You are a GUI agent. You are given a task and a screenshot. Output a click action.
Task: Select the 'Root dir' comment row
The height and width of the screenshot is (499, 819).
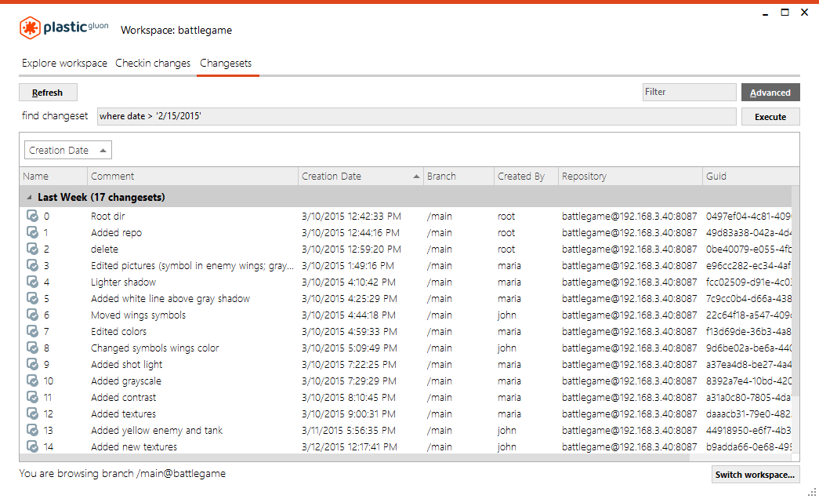coord(107,216)
